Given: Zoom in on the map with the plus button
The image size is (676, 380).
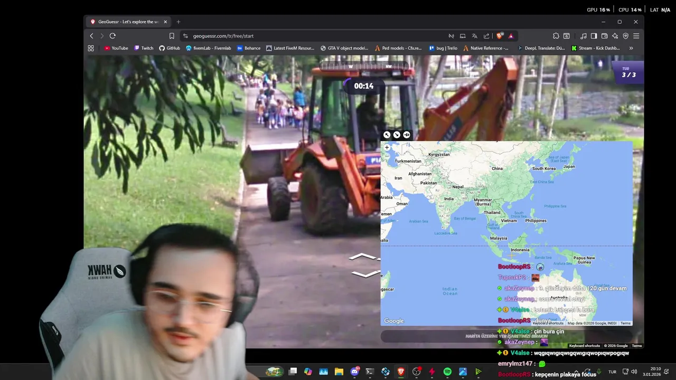Looking at the screenshot, I should 387,148.
